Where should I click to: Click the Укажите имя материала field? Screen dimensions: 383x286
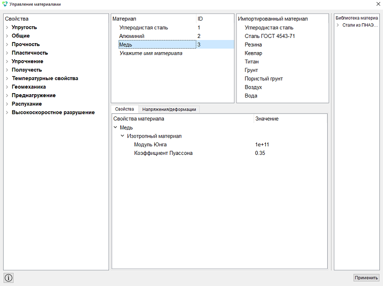click(x=151, y=53)
